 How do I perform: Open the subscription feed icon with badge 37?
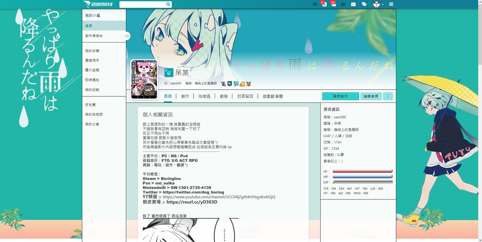324,4
